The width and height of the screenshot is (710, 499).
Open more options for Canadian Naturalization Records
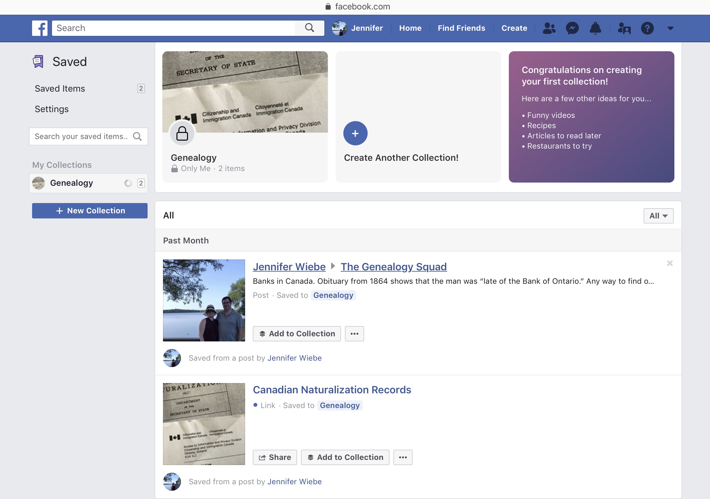(403, 457)
